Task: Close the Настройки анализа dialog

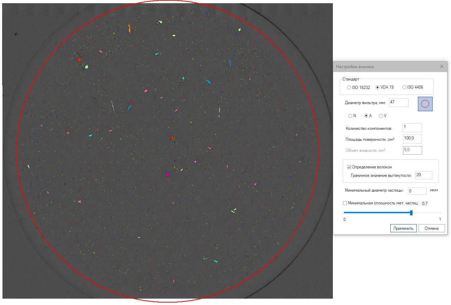Action: click(442, 66)
